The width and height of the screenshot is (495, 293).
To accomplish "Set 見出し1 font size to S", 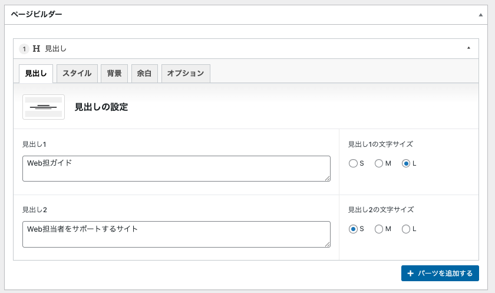I will [353, 163].
